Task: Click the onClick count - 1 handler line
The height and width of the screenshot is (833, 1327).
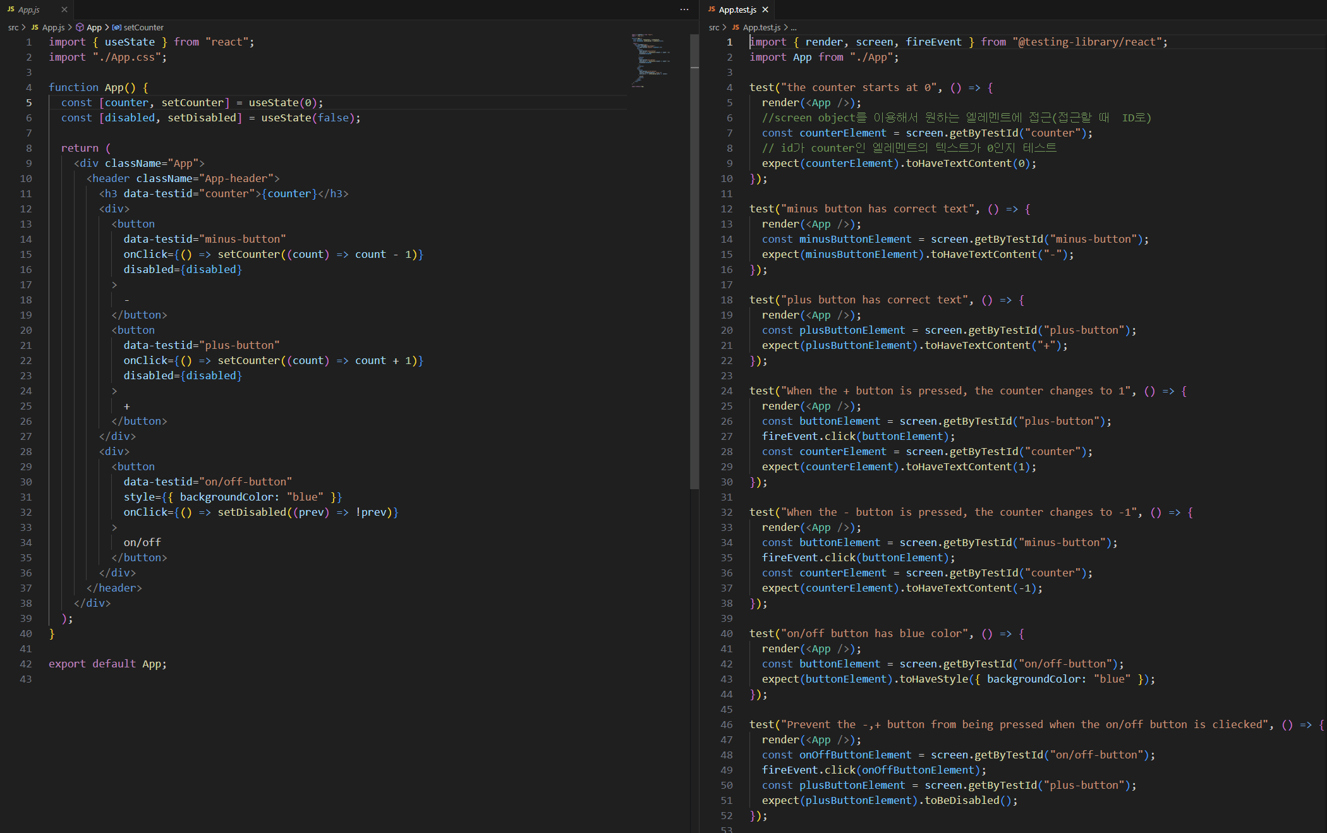Action: click(x=274, y=254)
